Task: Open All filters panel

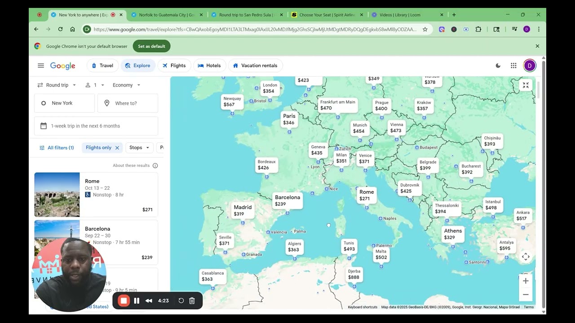Action: 57,148
